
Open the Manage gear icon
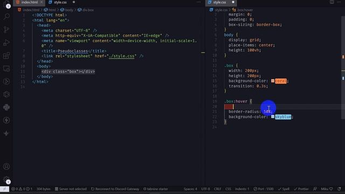[x=6, y=179]
